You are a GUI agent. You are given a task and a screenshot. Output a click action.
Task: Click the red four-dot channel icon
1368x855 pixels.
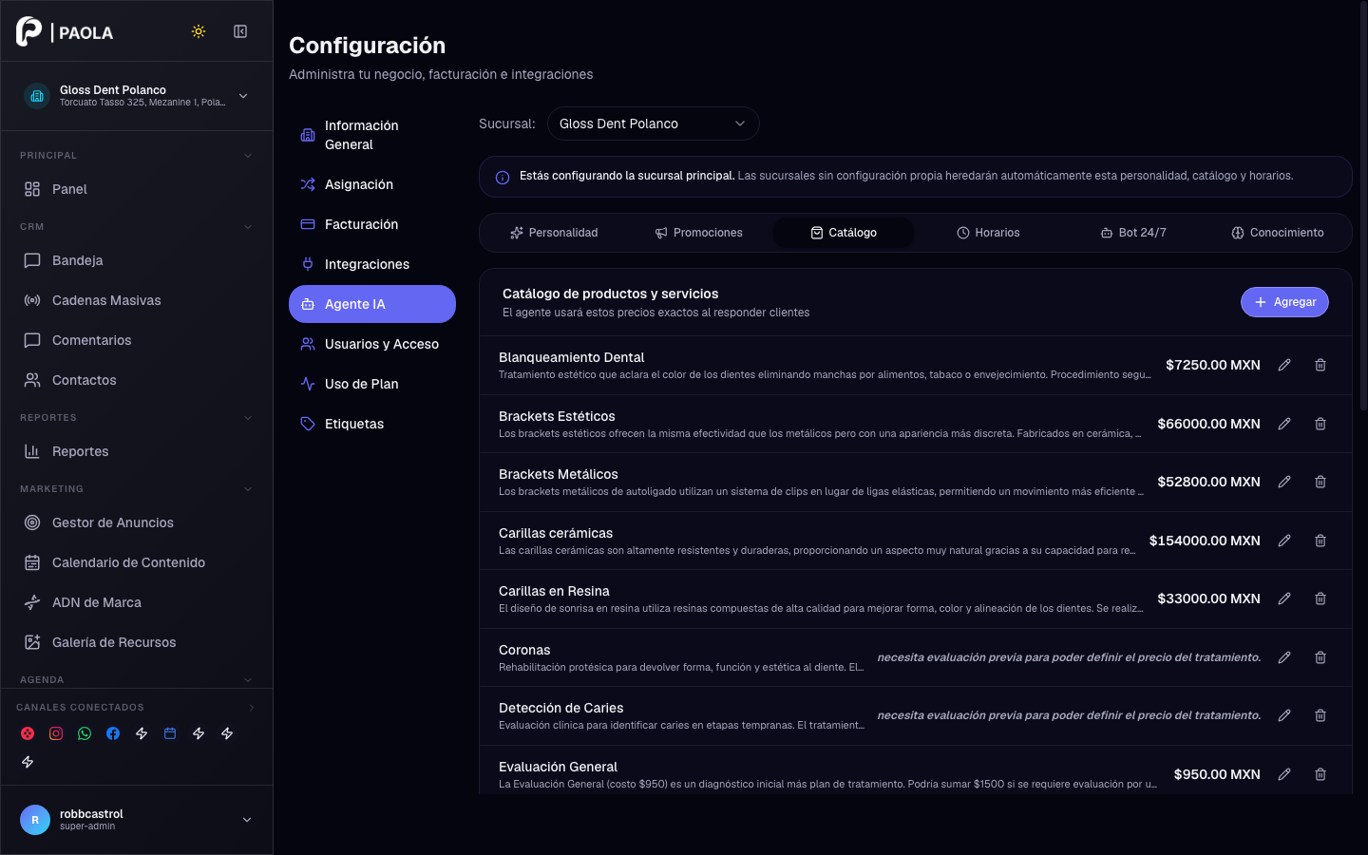pos(28,733)
